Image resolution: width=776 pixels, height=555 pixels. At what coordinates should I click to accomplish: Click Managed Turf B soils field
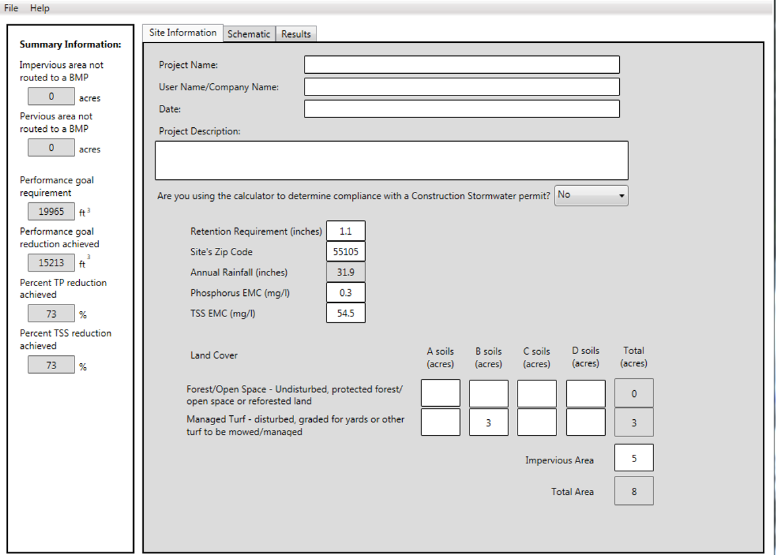(489, 423)
